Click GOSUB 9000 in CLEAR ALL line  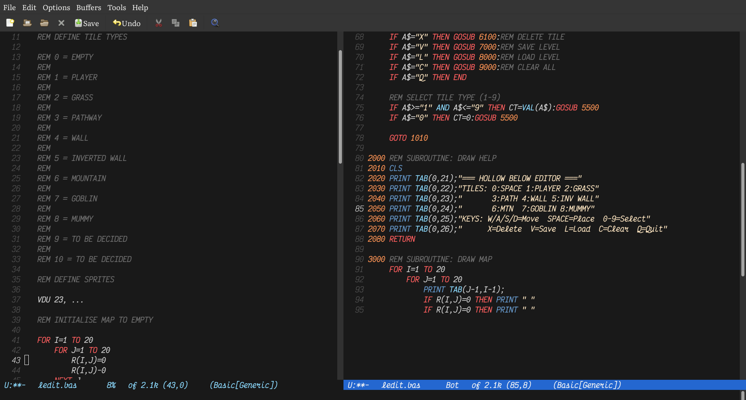pyautogui.click(x=475, y=67)
